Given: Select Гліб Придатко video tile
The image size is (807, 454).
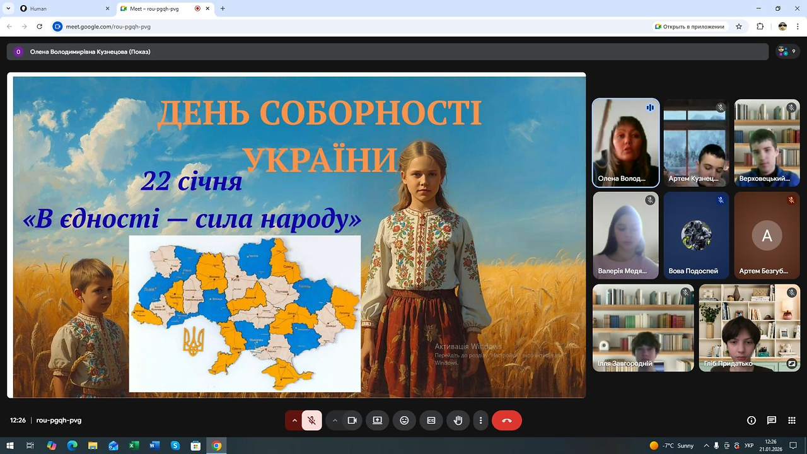Looking at the screenshot, I should (749, 328).
